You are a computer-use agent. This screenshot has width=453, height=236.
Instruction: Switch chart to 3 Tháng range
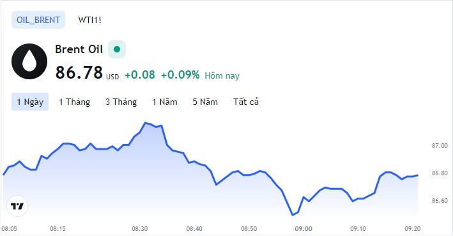tap(121, 102)
